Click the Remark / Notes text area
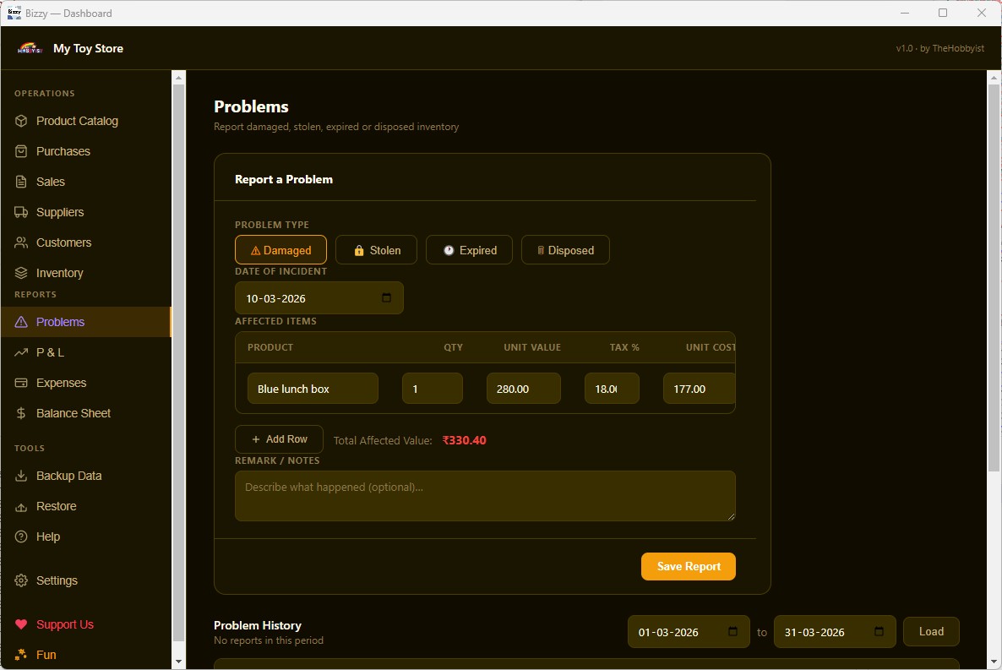 [x=485, y=496]
